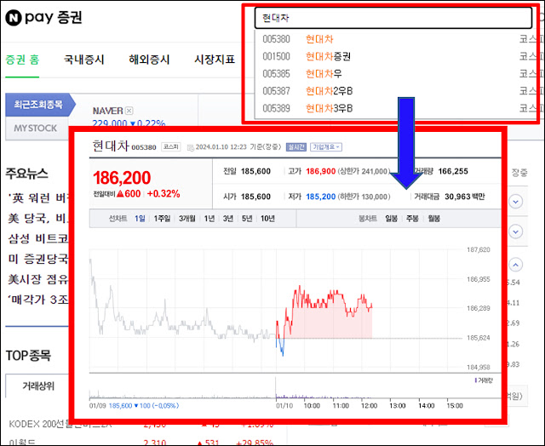The width and height of the screenshot is (545, 446).
Task: Open the 국내증시 menu
Action: point(84,60)
